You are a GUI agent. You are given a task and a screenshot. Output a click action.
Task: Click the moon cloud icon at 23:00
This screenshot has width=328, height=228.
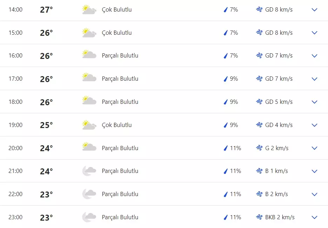point(89,217)
